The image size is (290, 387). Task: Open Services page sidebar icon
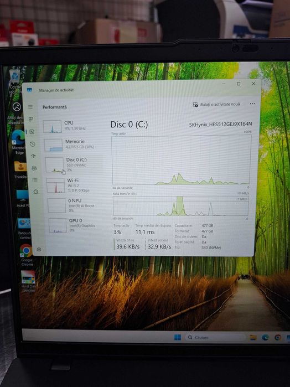click(x=36, y=192)
